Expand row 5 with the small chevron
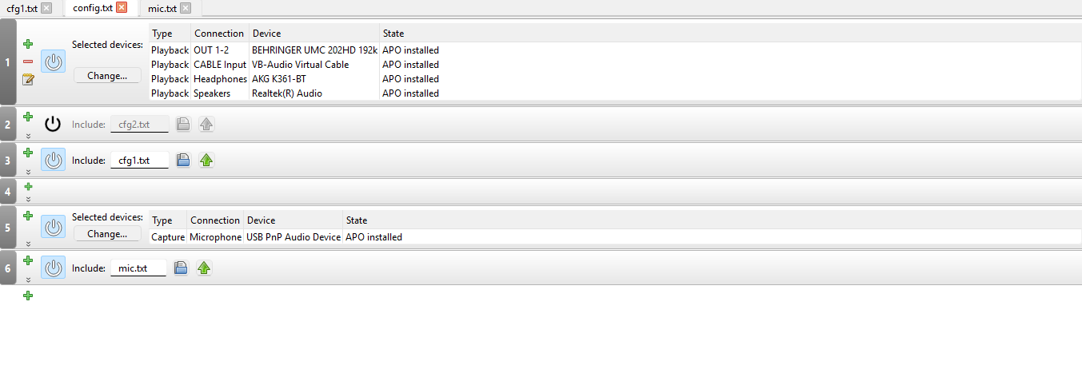1082x377 pixels. click(28, 244)
